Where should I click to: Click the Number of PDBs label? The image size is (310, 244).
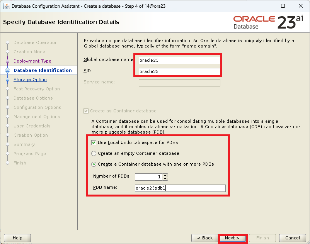pos(112,176)
